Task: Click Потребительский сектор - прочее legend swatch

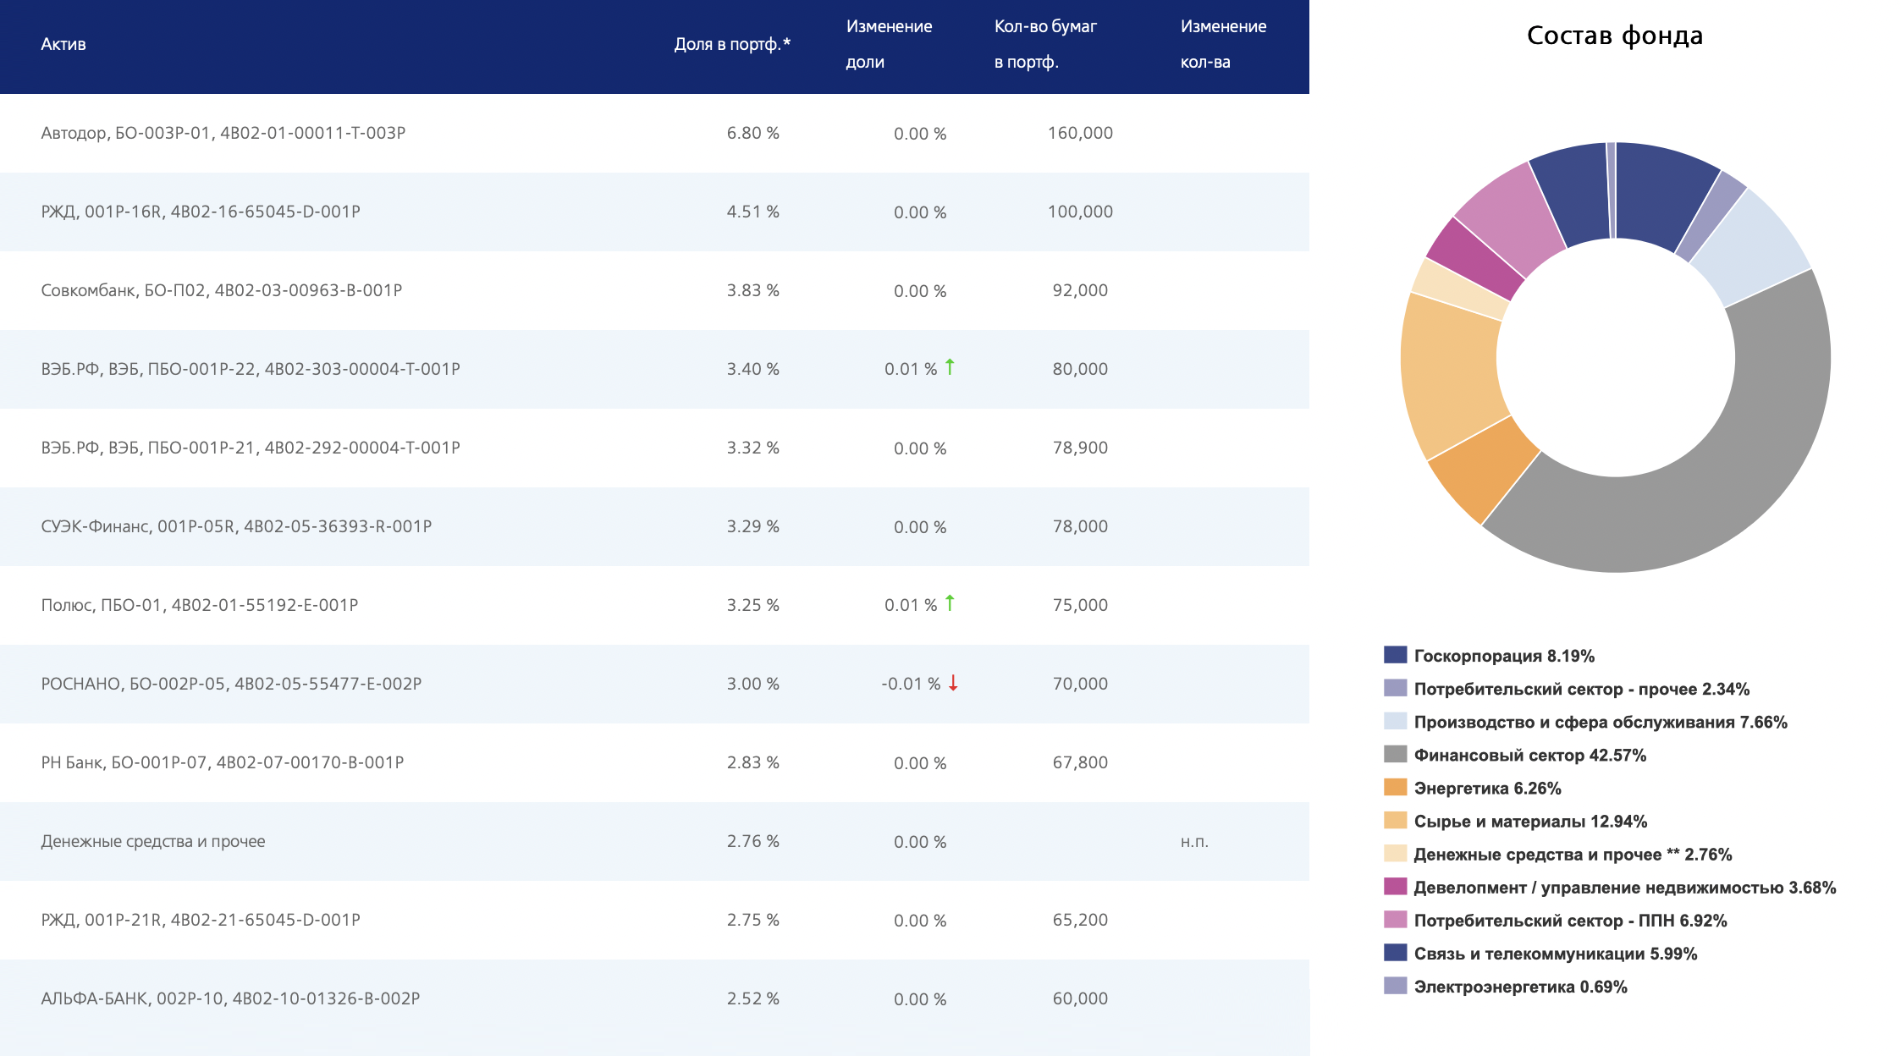Action: point(1395,688)
